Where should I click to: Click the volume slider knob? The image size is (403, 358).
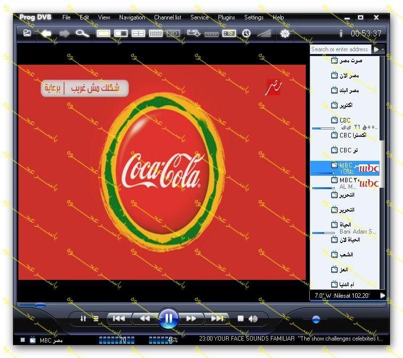pyautogui.click(x=316, y=319)
